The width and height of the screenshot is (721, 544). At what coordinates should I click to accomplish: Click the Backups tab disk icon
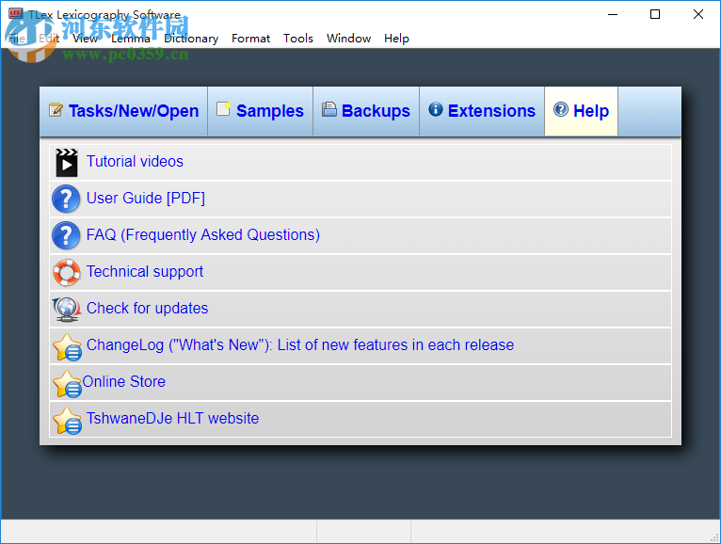pos(328,109)
